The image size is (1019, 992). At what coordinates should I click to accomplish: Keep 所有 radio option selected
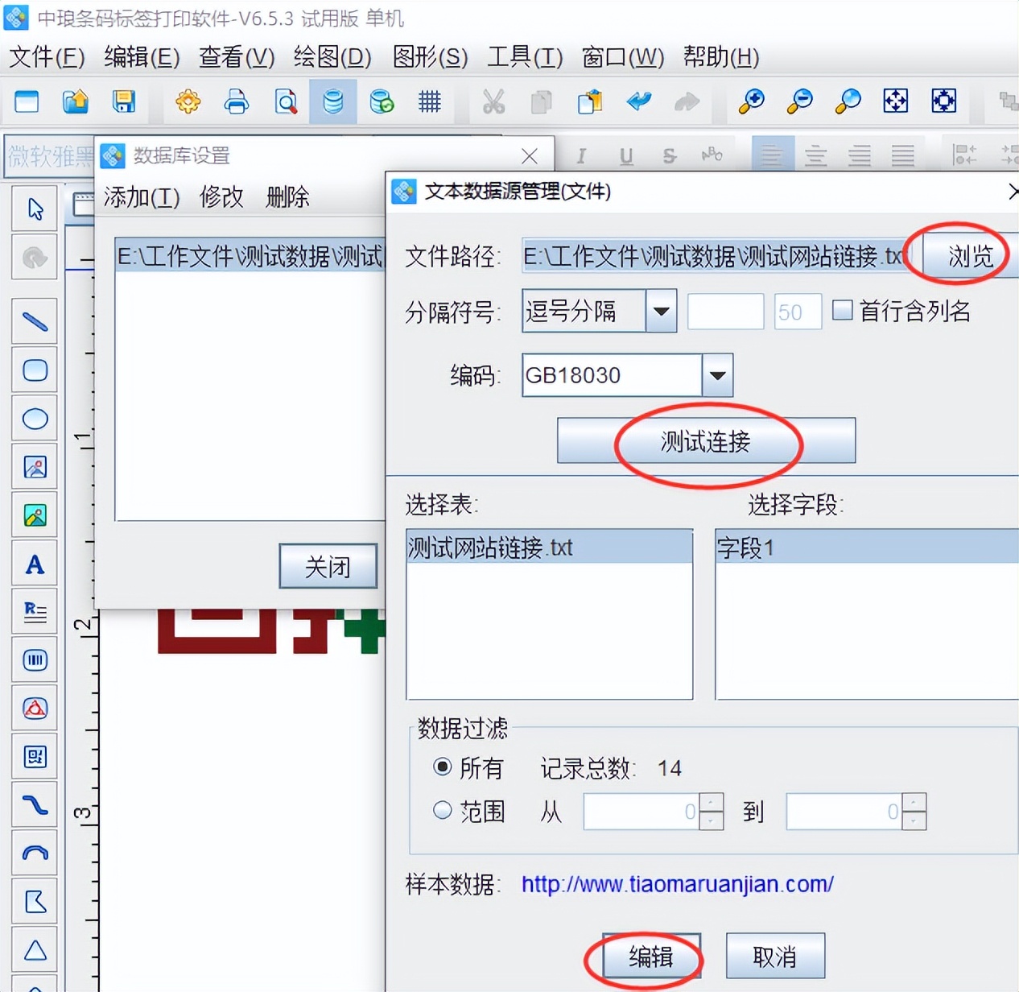pos(443,767)
